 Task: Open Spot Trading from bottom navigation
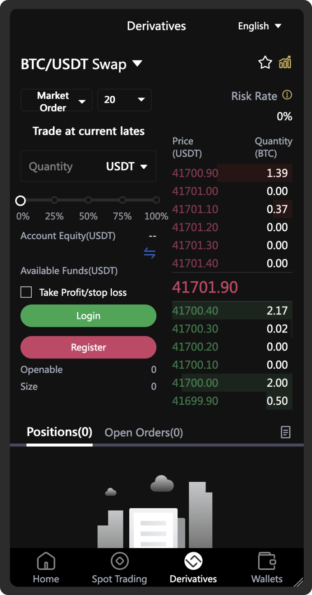coord(119,568)
